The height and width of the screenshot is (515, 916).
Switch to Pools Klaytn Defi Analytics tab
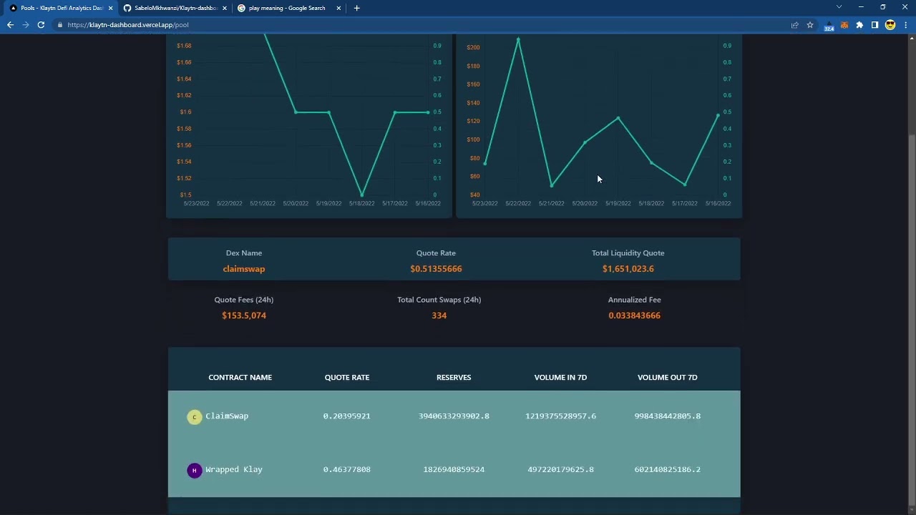61,8
